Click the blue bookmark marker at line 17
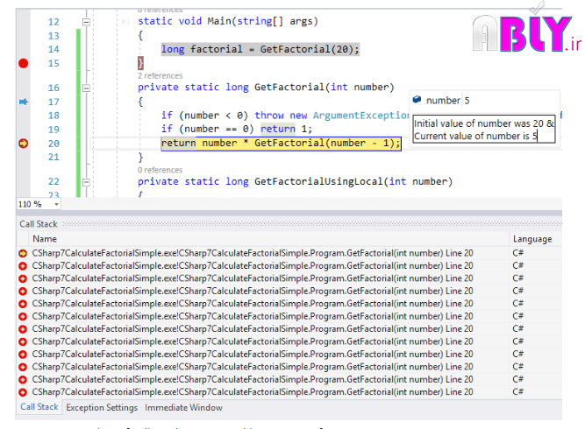This screenshot has height=429, width=585. (x=24, y=102)
